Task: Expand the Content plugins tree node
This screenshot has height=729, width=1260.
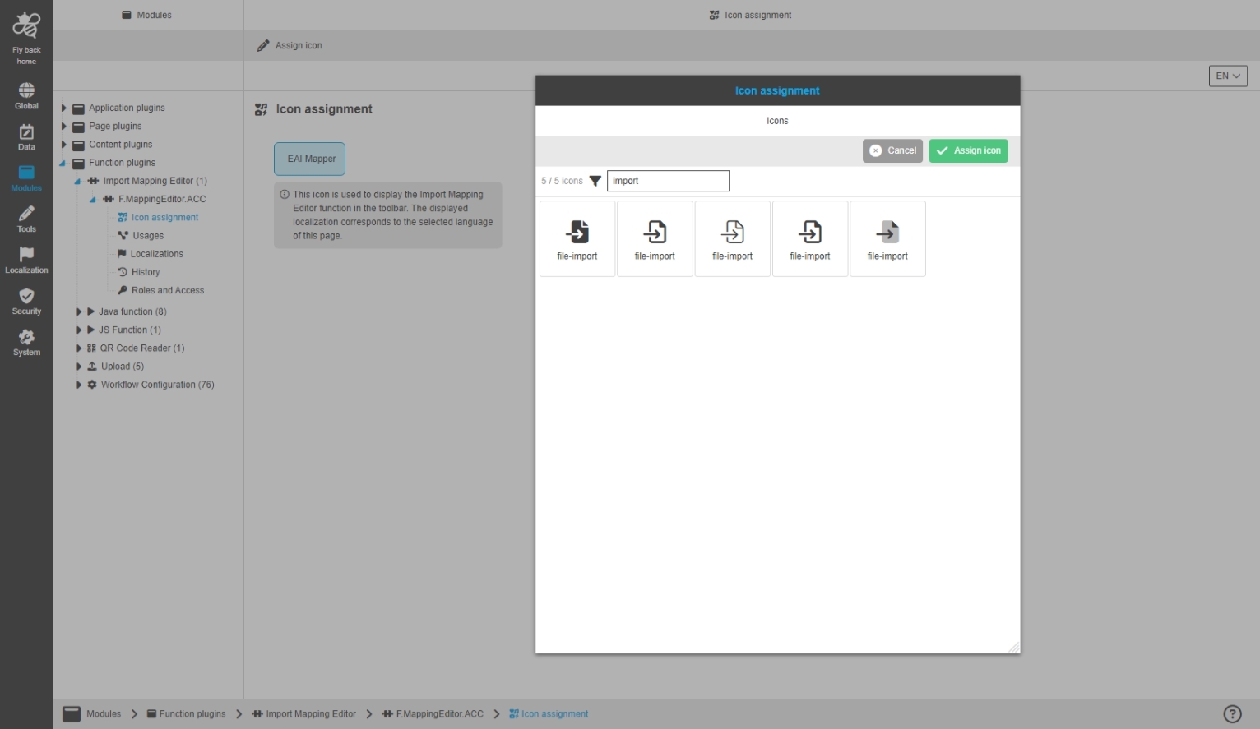Action: point(63,144)
